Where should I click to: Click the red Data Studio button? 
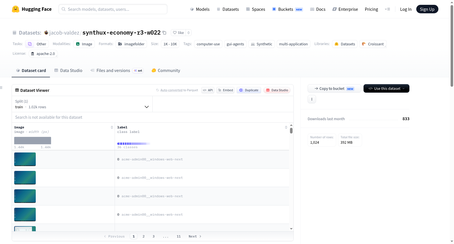point(277,90)
